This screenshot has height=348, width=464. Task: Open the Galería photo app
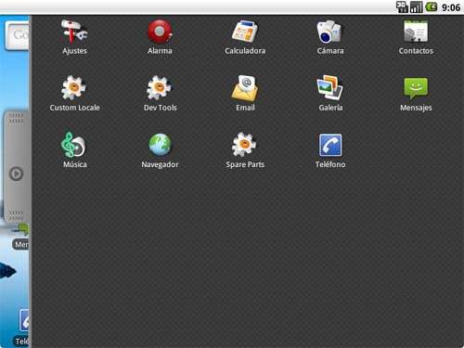330,94
